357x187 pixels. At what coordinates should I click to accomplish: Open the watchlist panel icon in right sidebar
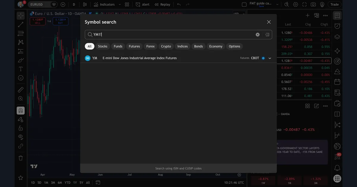pyautogui.click(x=337, y=15)
